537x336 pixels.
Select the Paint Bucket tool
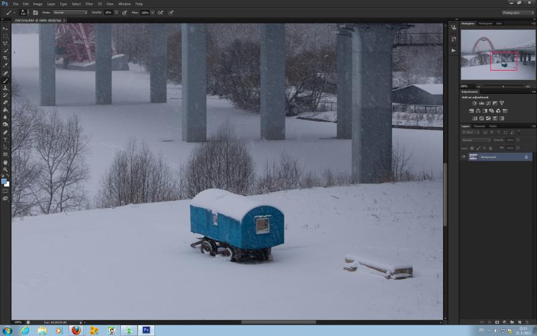[x=5, y=110]
